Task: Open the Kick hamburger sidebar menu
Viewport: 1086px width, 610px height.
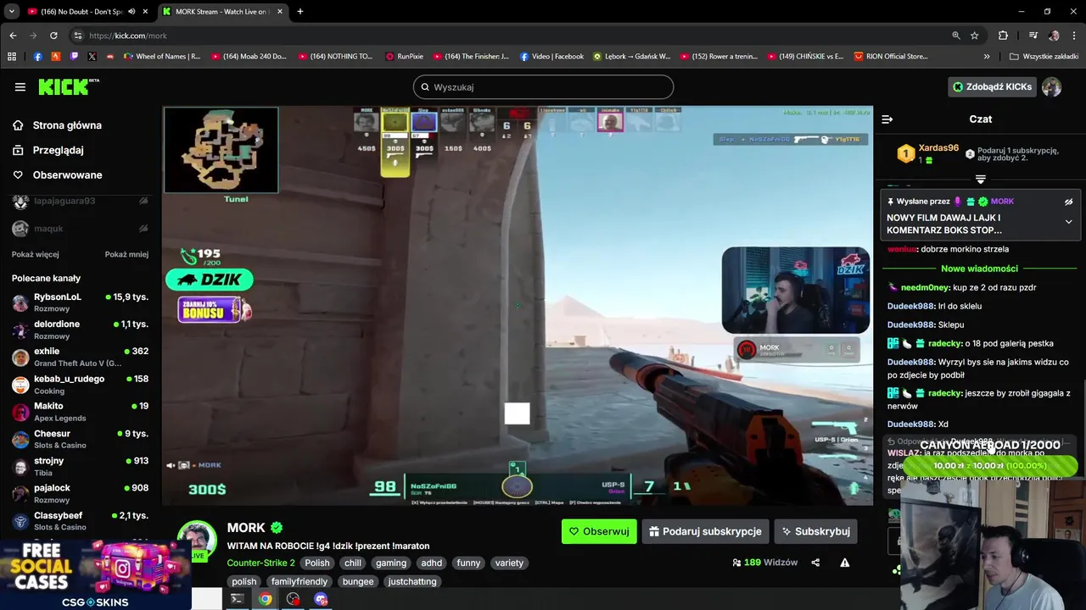Action: (20, 86)
